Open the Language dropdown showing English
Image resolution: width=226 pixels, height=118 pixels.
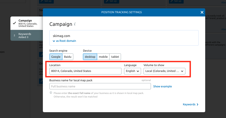pos(132,71)
